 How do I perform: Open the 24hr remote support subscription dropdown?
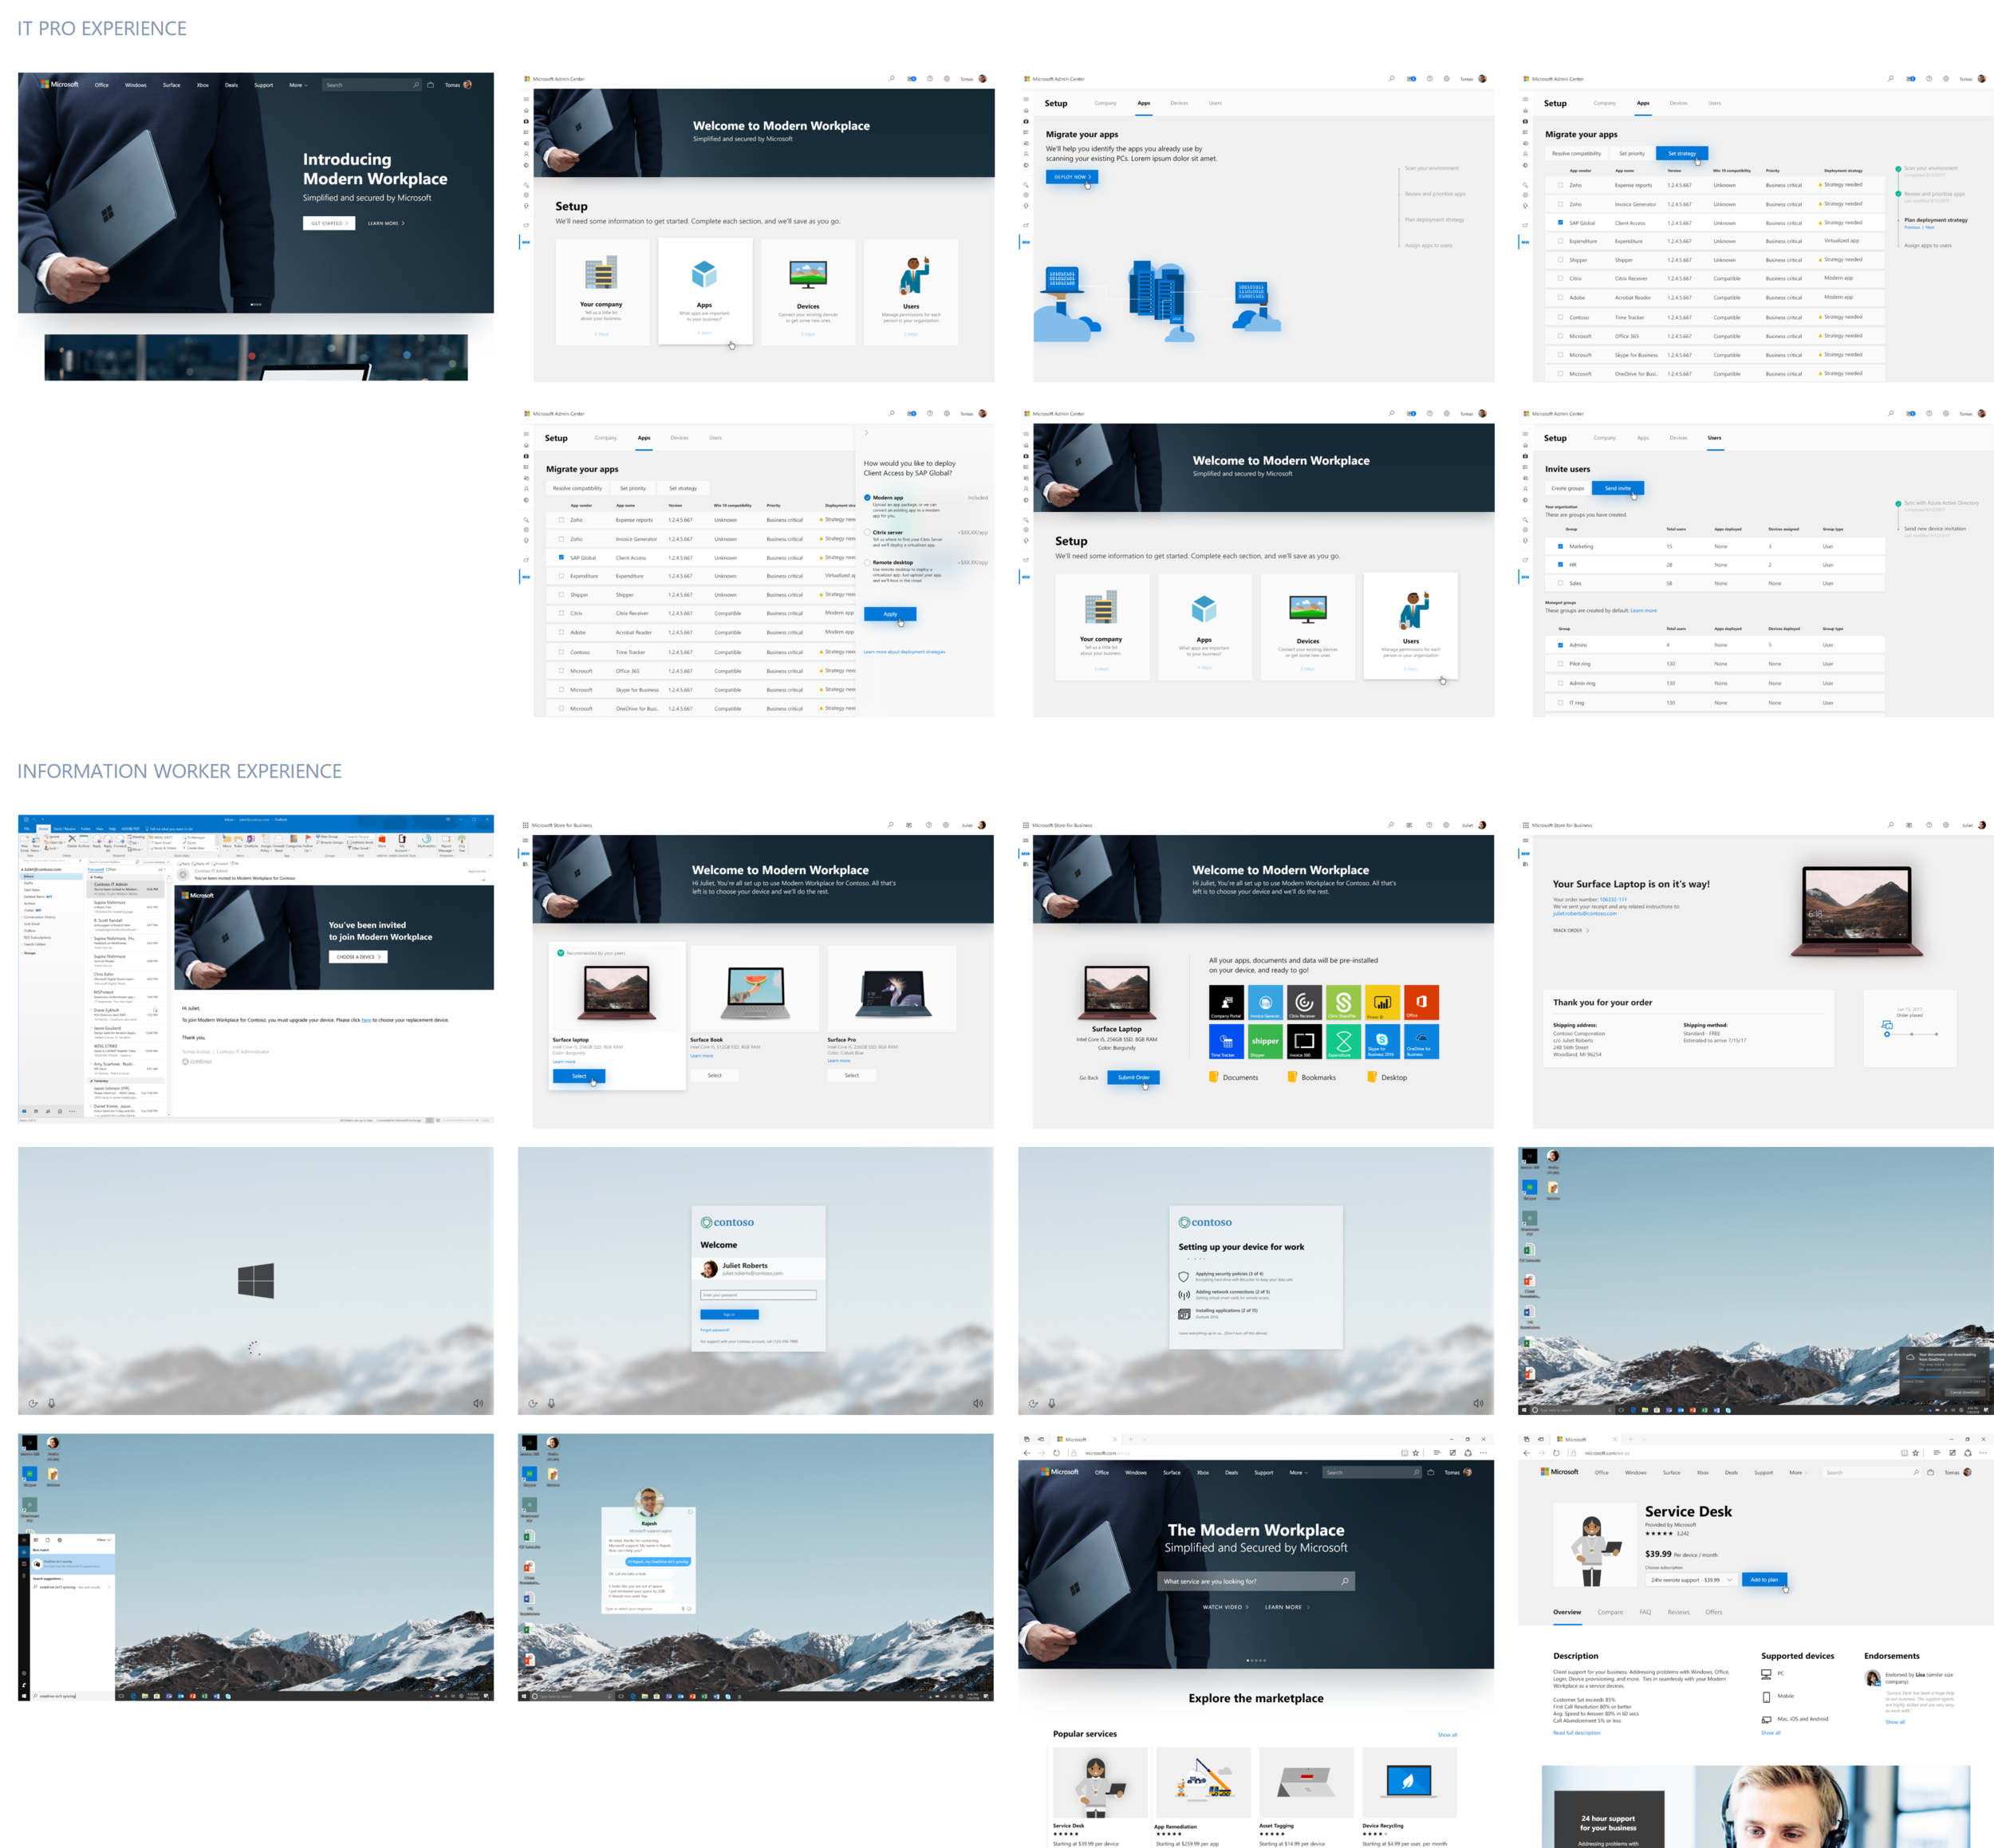(x=1692, y=1580)
